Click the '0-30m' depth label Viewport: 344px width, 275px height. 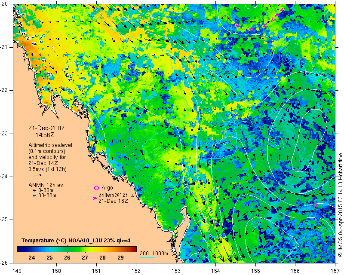pos(46,190)
